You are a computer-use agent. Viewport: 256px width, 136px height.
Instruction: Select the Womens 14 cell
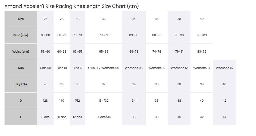tap(202, 68)
